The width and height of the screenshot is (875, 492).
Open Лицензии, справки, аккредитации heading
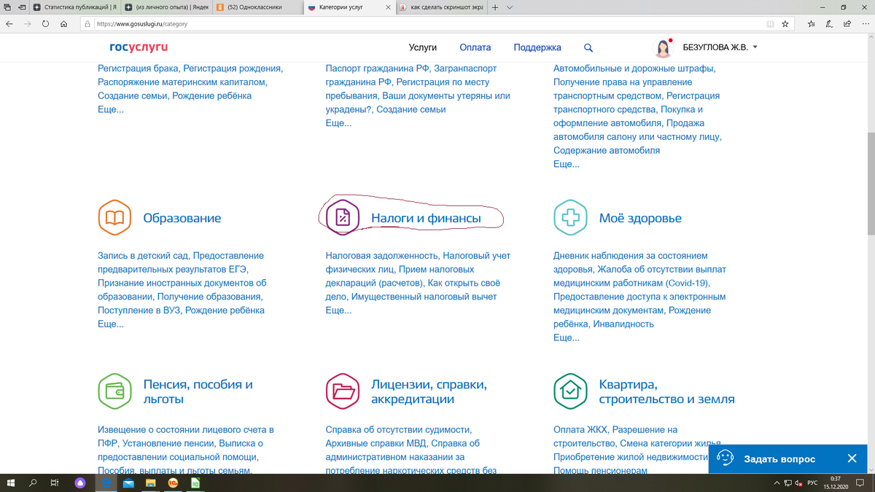coord(429,391)
